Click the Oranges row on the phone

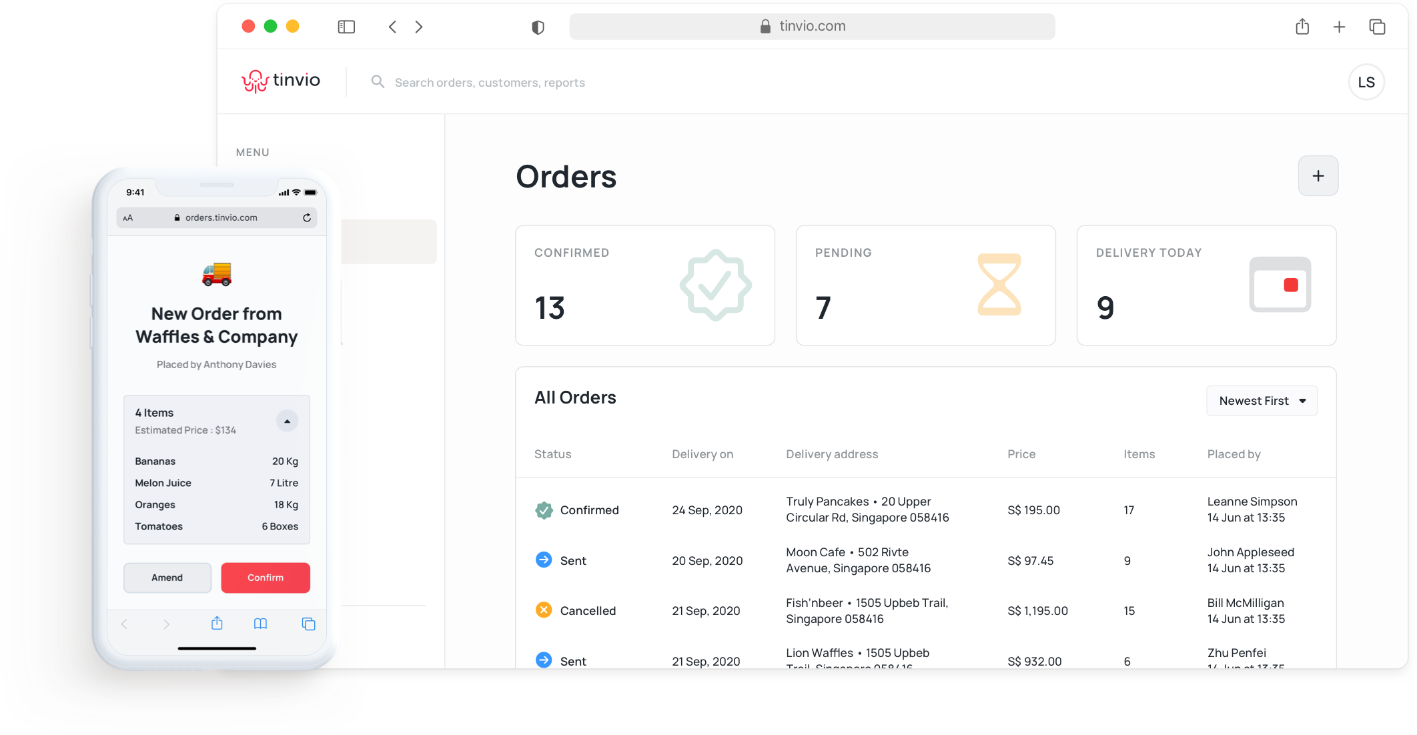[x=217, y=505]
